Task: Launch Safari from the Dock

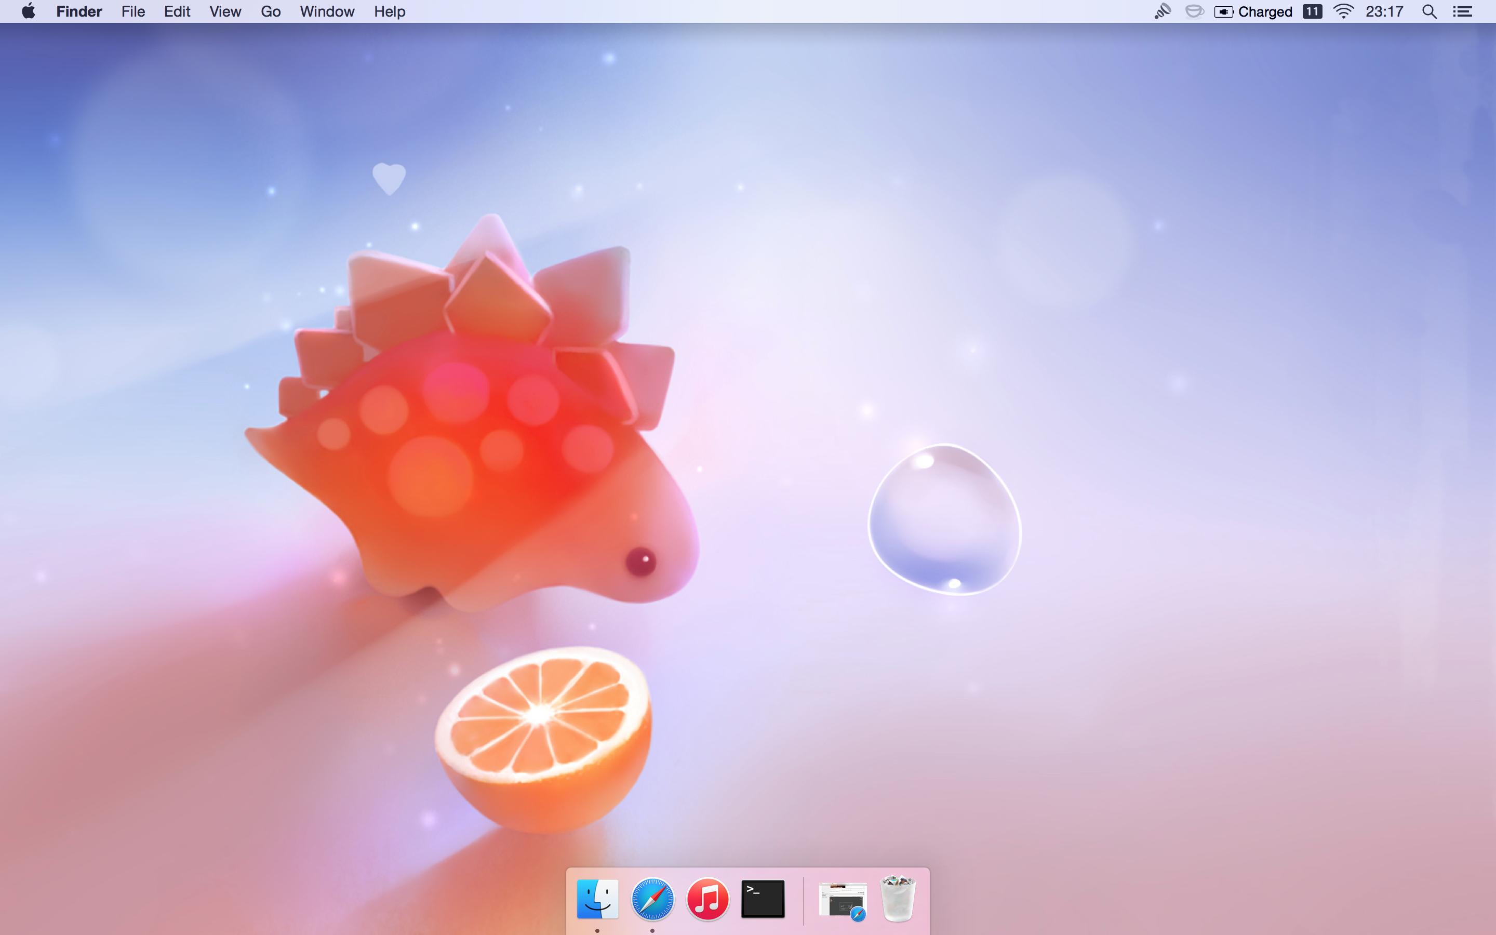Action: [652, 899]
